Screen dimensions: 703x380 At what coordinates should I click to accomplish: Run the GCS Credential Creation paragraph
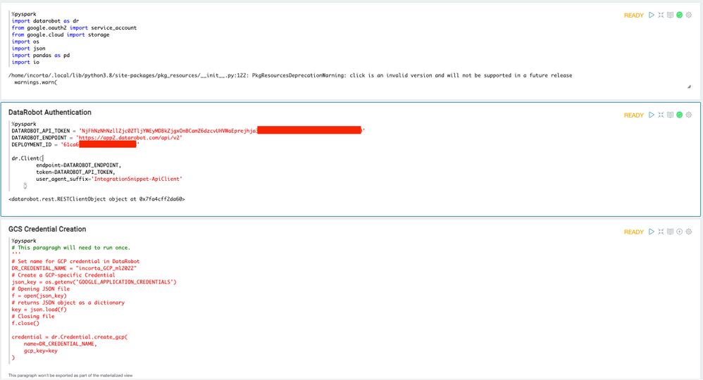pos(652,232)
